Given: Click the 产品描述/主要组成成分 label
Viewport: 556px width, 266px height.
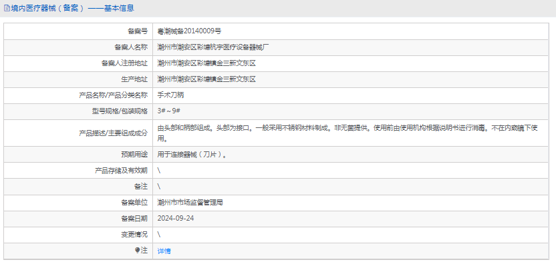Looking at the screenshot, I should pos(113,133).
